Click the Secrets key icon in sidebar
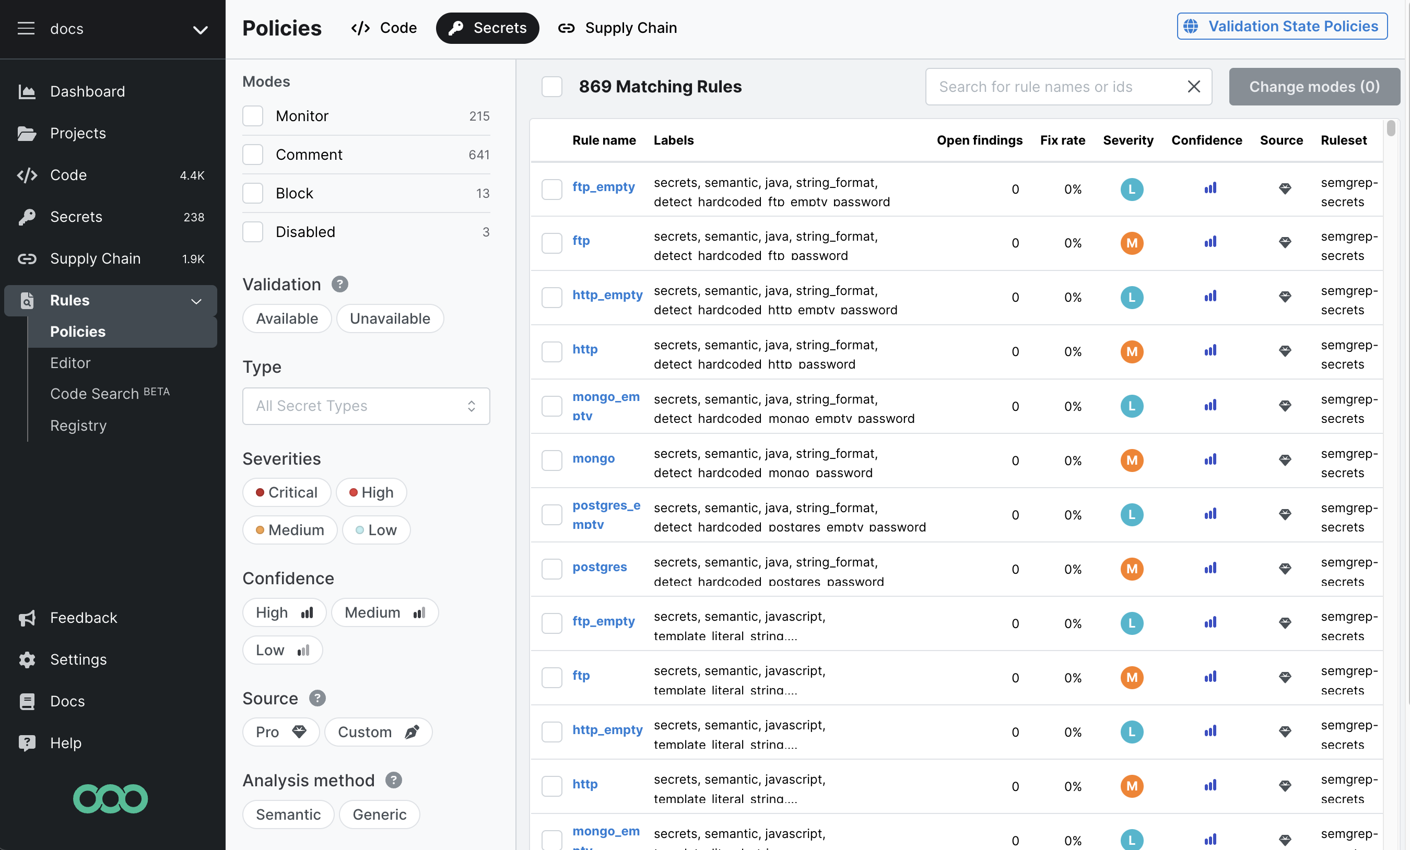 27,217
